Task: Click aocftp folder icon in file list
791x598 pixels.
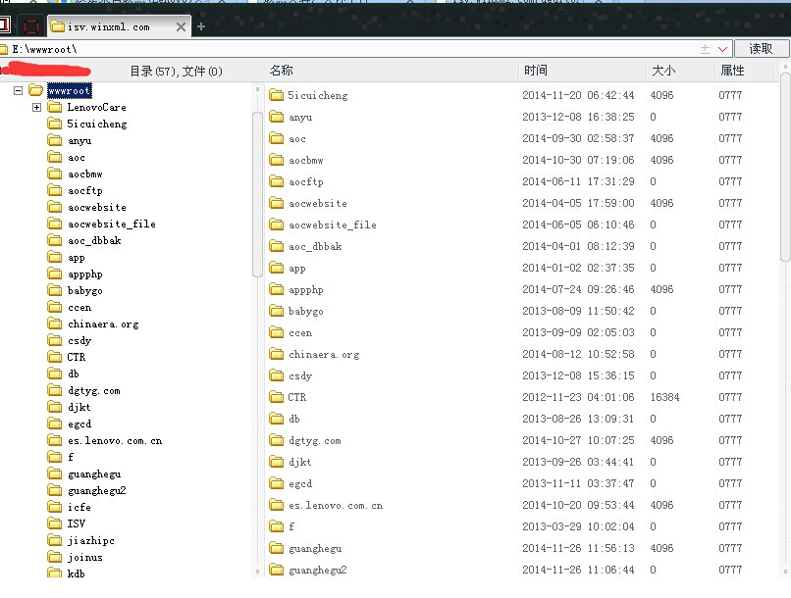Action: (276, 180)
